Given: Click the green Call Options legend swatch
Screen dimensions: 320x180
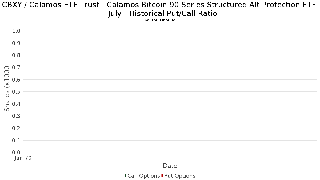Looking at the screenshot, I should click(125, 175).
